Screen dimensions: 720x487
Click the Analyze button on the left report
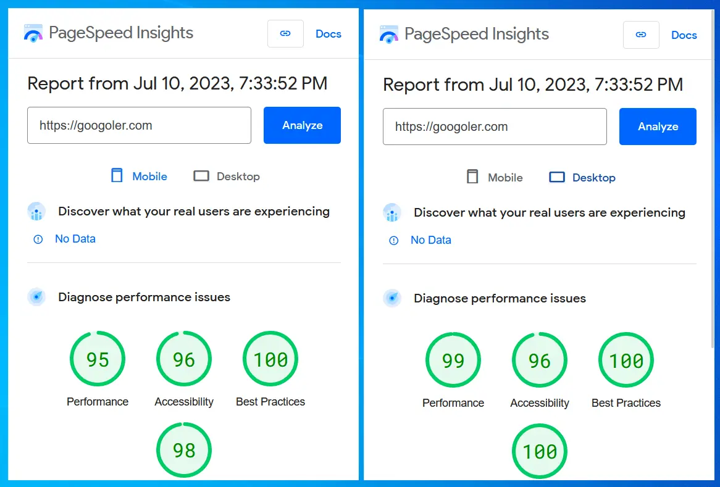pos(302,125)
